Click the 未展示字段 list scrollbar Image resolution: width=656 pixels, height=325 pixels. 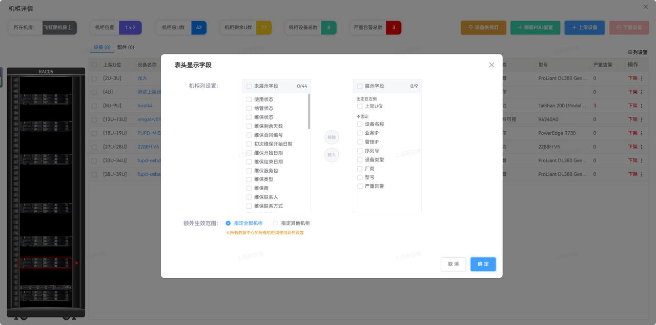click(x=309, y=111)
